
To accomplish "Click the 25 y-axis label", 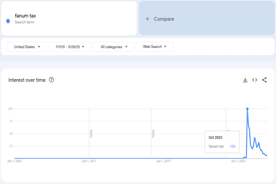I will tap(11, 146).
